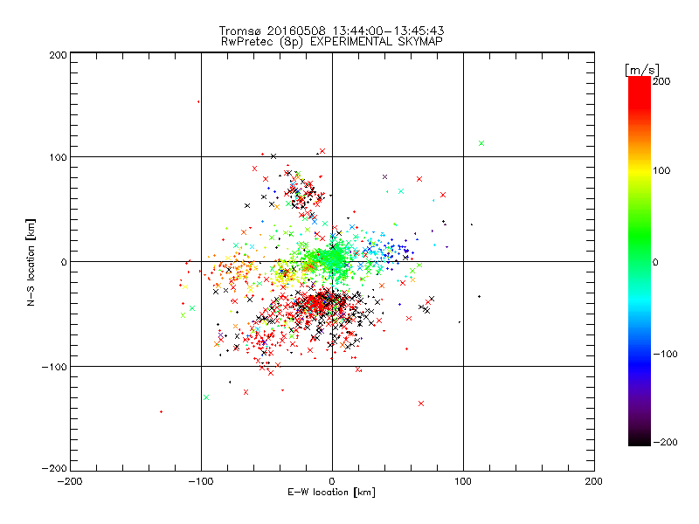Click the 'E-W location [km]' axis label

click(x=331, y=493)
